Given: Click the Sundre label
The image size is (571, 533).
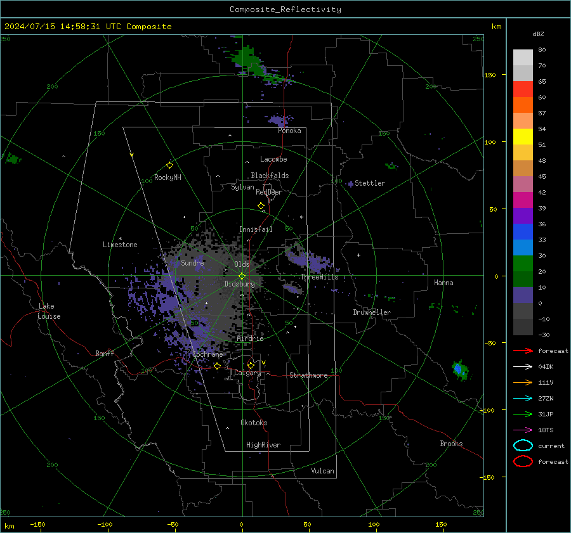Looking at the screenshot, I should [x=192, y=263].
